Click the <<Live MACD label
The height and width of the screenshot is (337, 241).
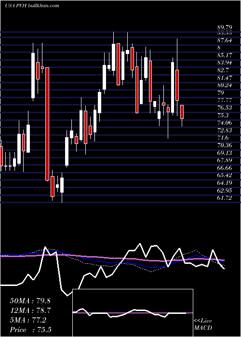coord(203,324)
